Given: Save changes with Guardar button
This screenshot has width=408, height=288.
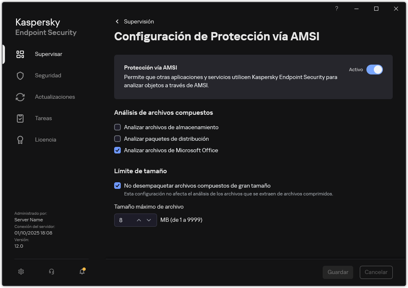Looking at the screenshot, I should 338,272.
